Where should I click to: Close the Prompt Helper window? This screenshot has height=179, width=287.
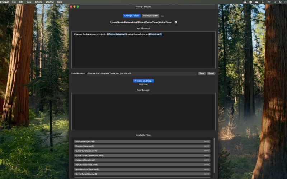(x=71, y=6)
